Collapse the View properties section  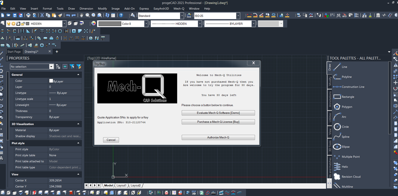click(x=78, y=175)
